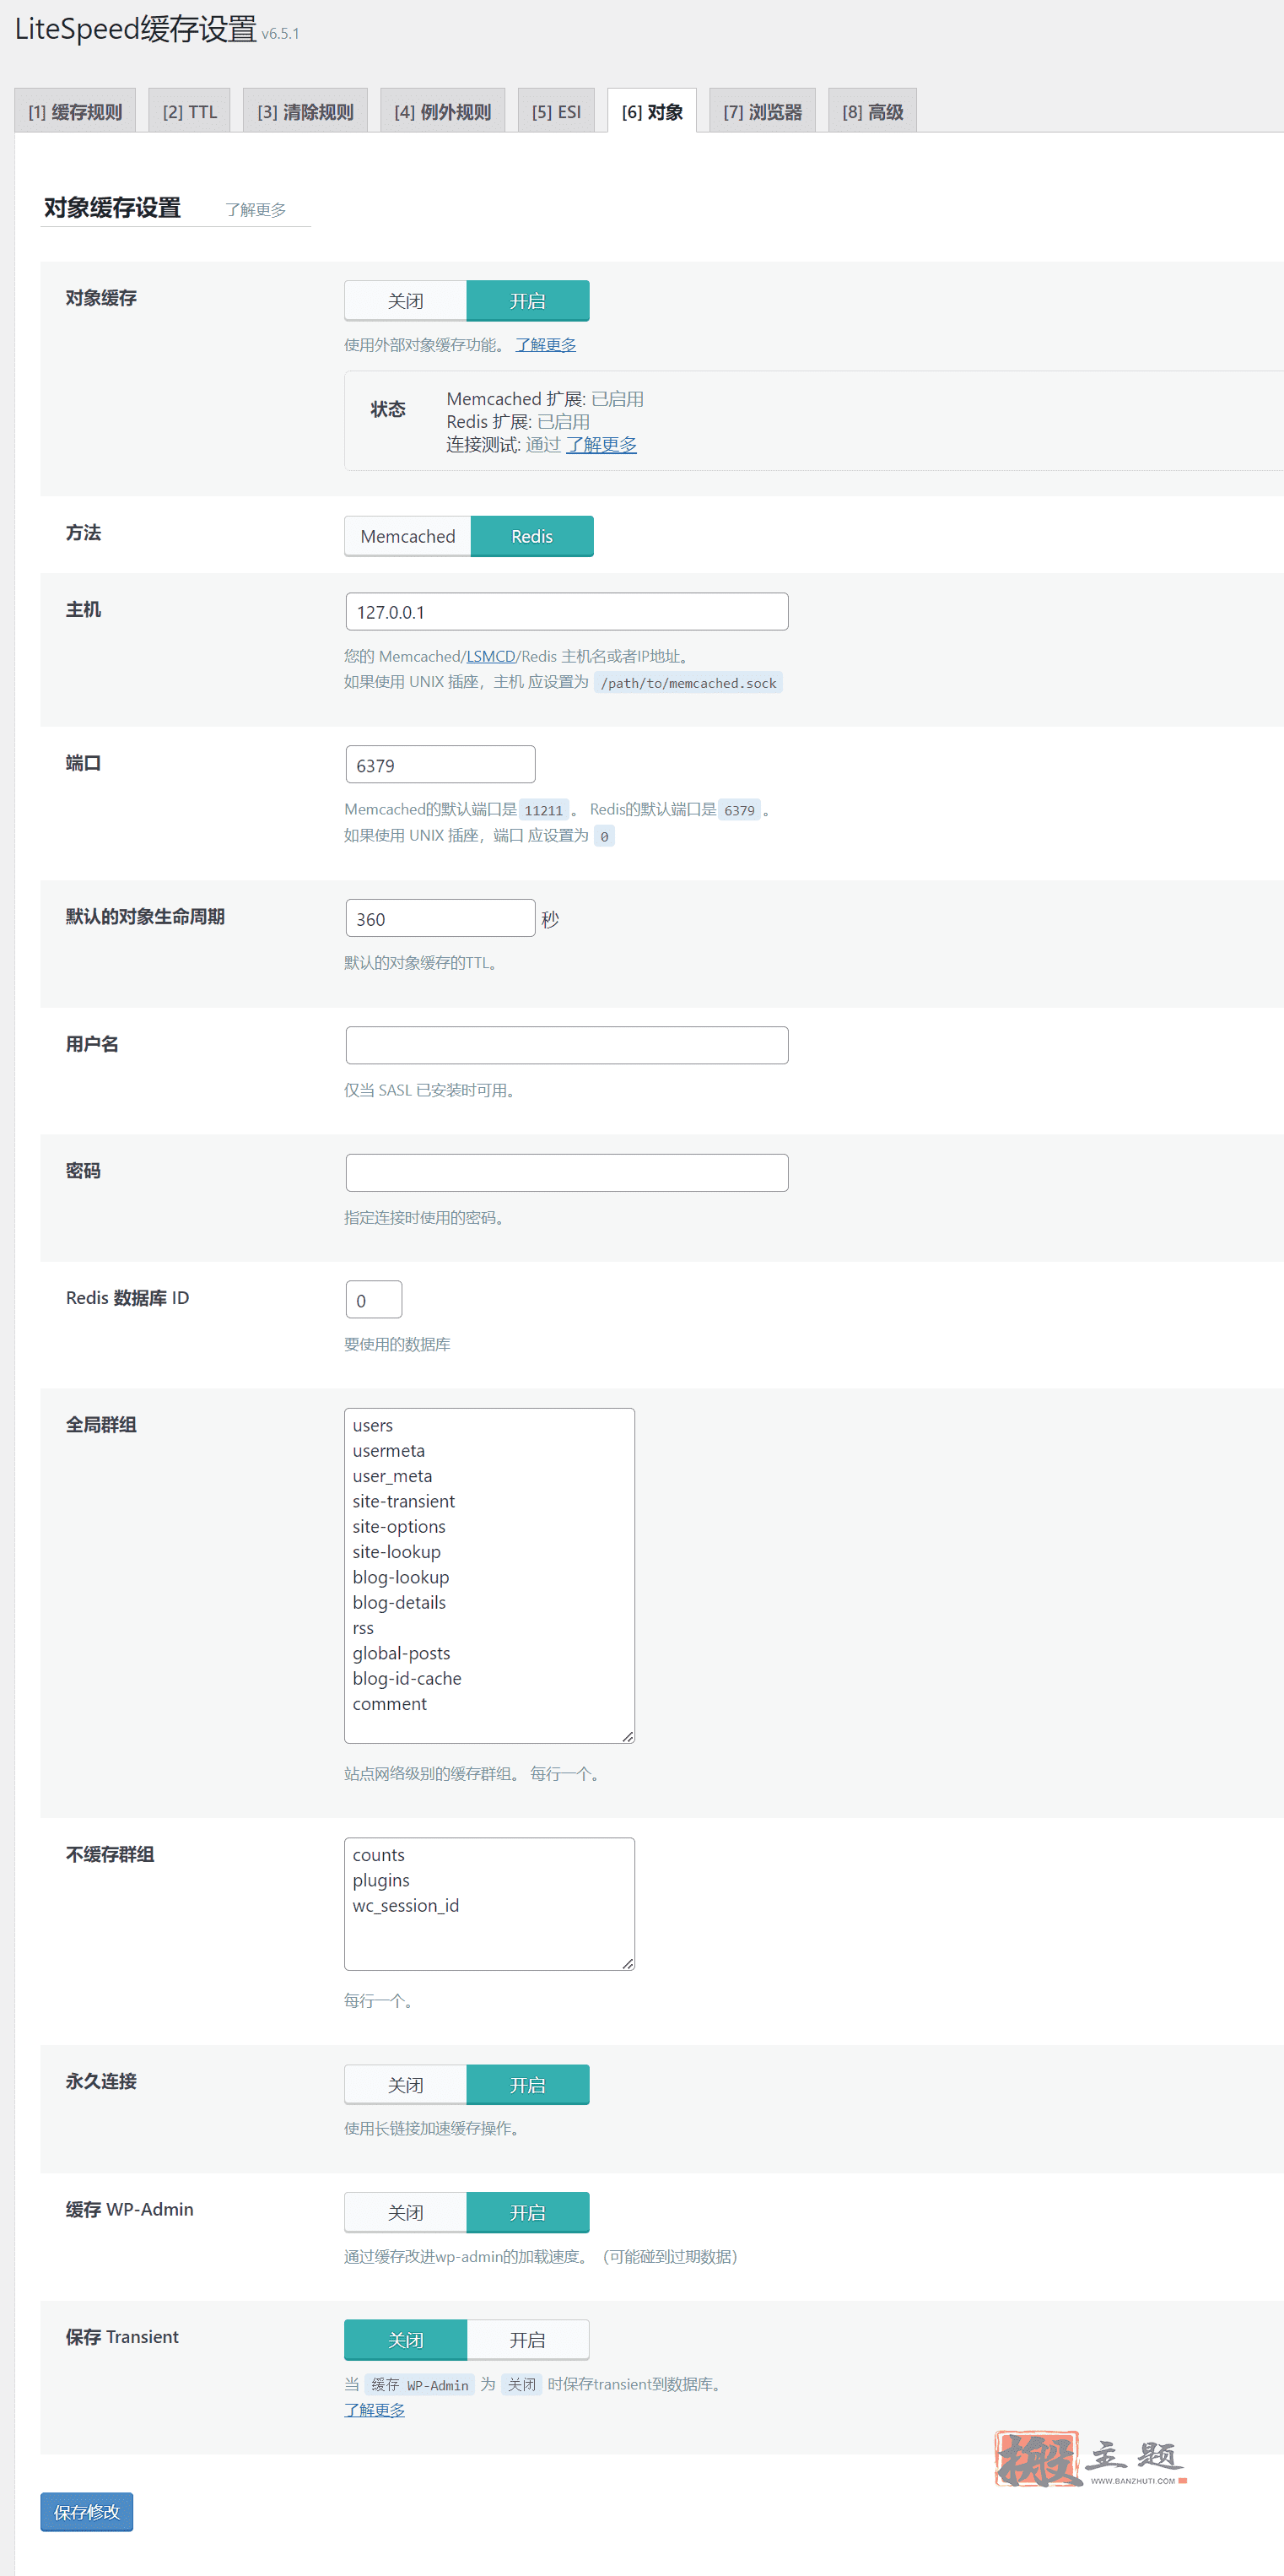Click the global-posts line in 全局群组
The image size is (1284, 2576).
pyautogui.click(x=402, y=1654)
